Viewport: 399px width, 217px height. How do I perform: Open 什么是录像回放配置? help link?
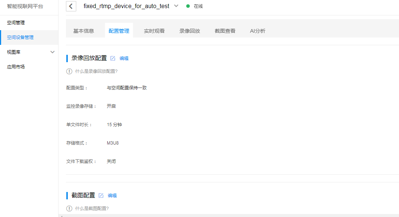click(x=96, y=71)
